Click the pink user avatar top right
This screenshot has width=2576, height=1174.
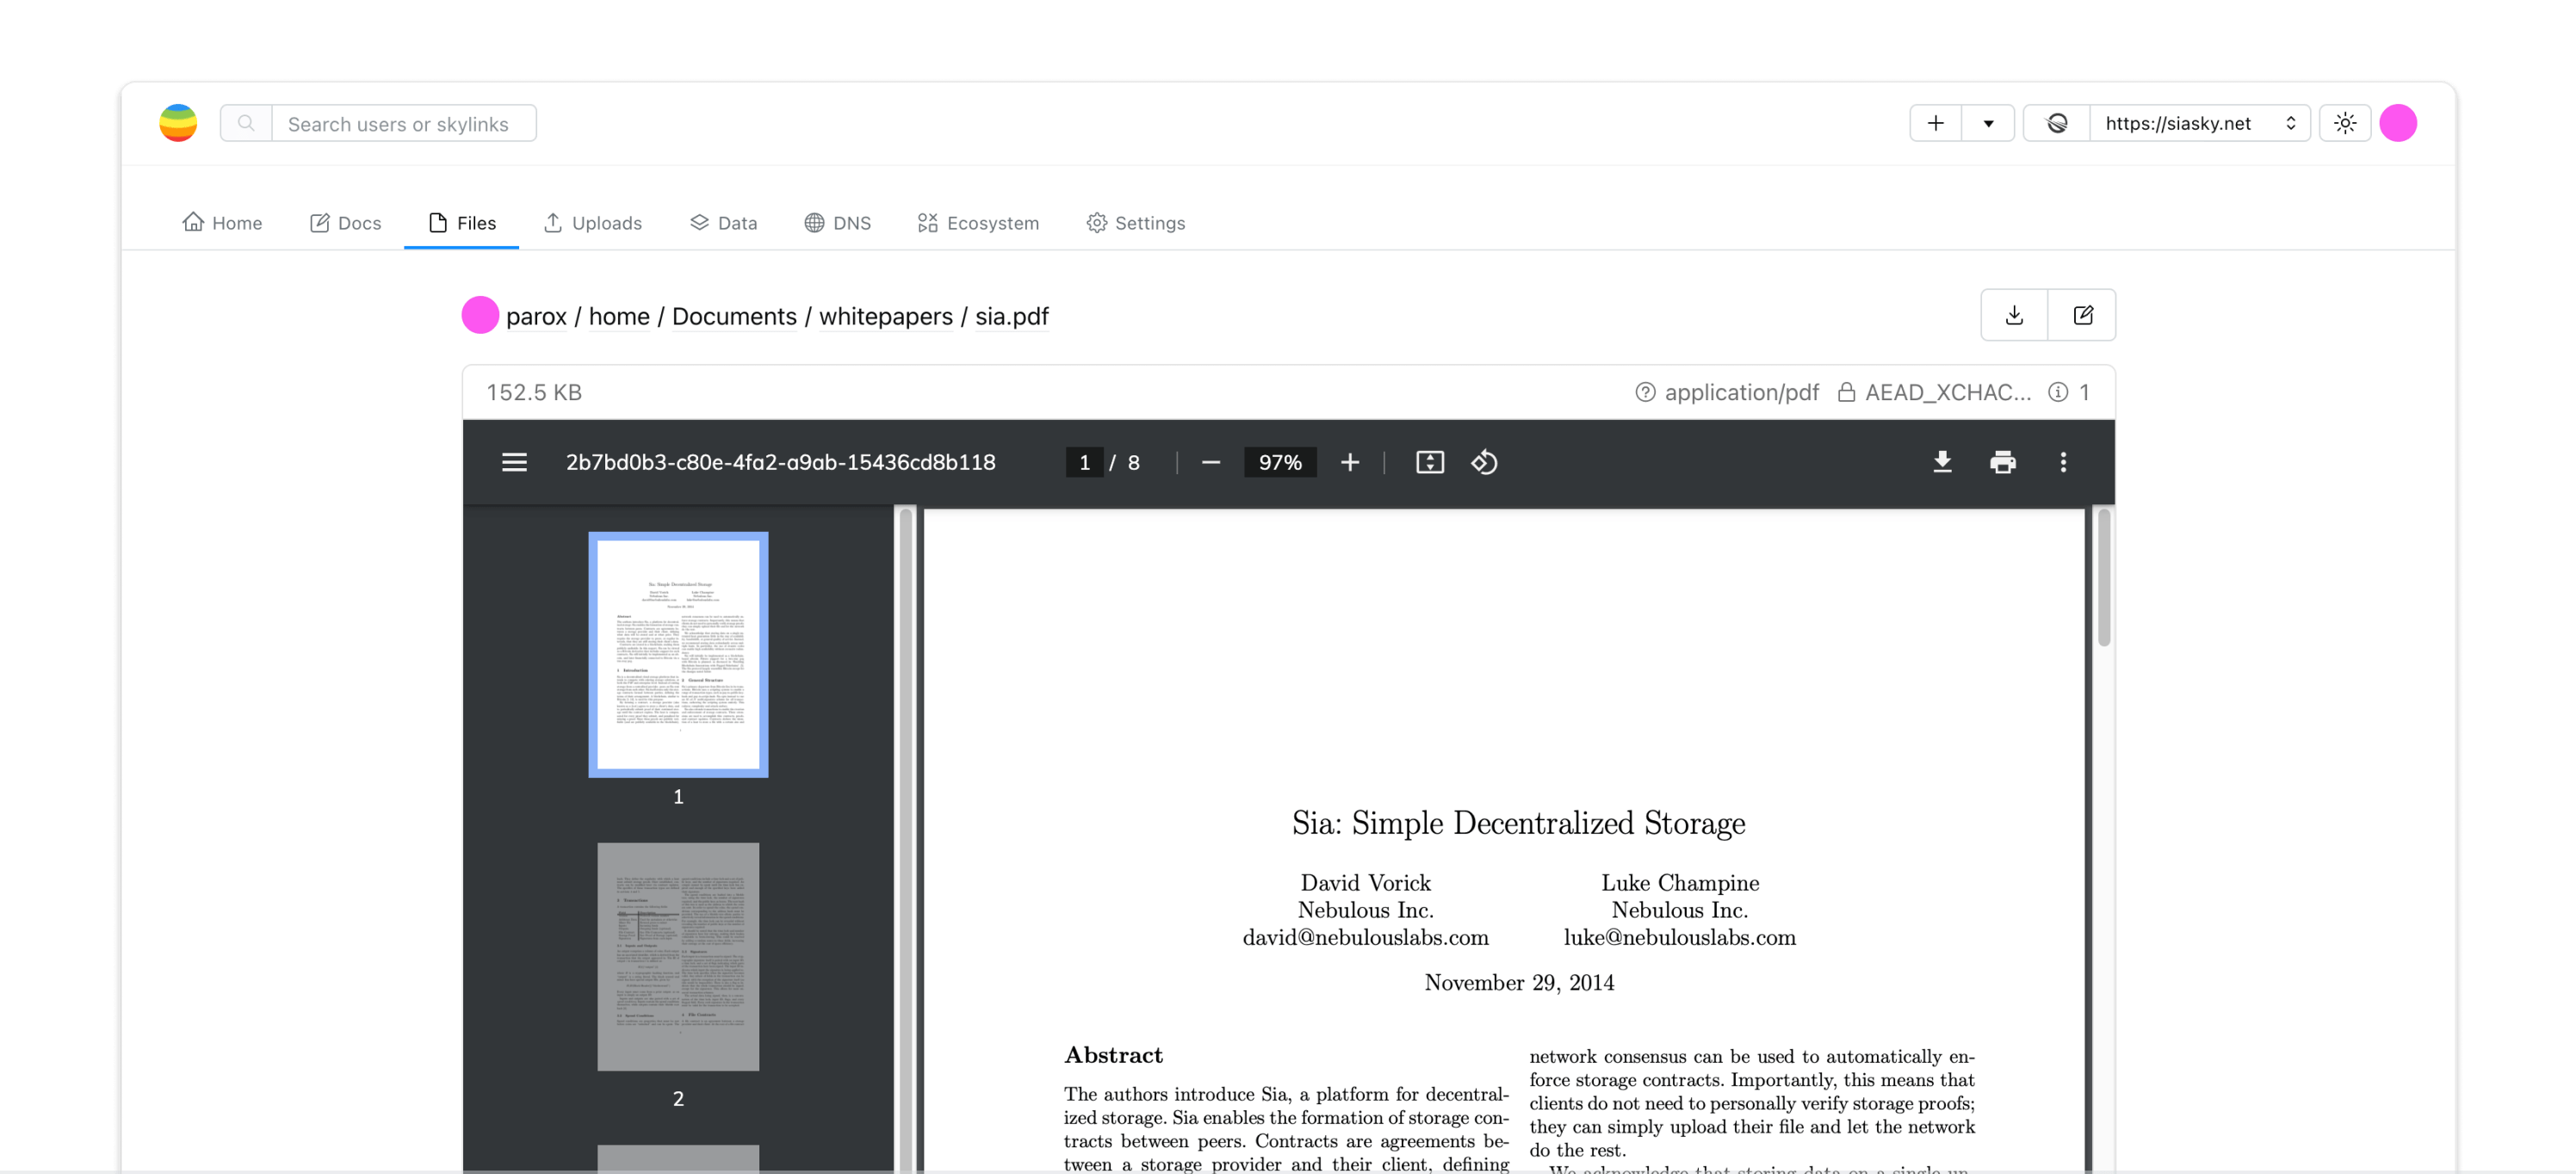click(x=2397, y=123)
